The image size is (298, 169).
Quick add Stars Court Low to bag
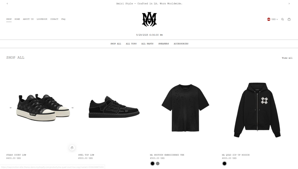[x=72, y=148]
